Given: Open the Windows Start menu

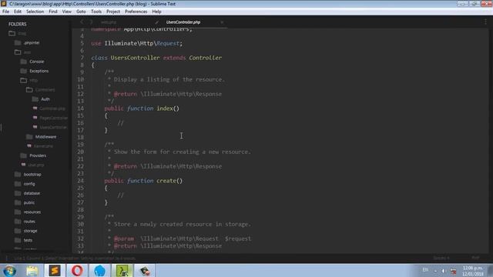Looking at the screenshot, I should [x=9, y=271].
